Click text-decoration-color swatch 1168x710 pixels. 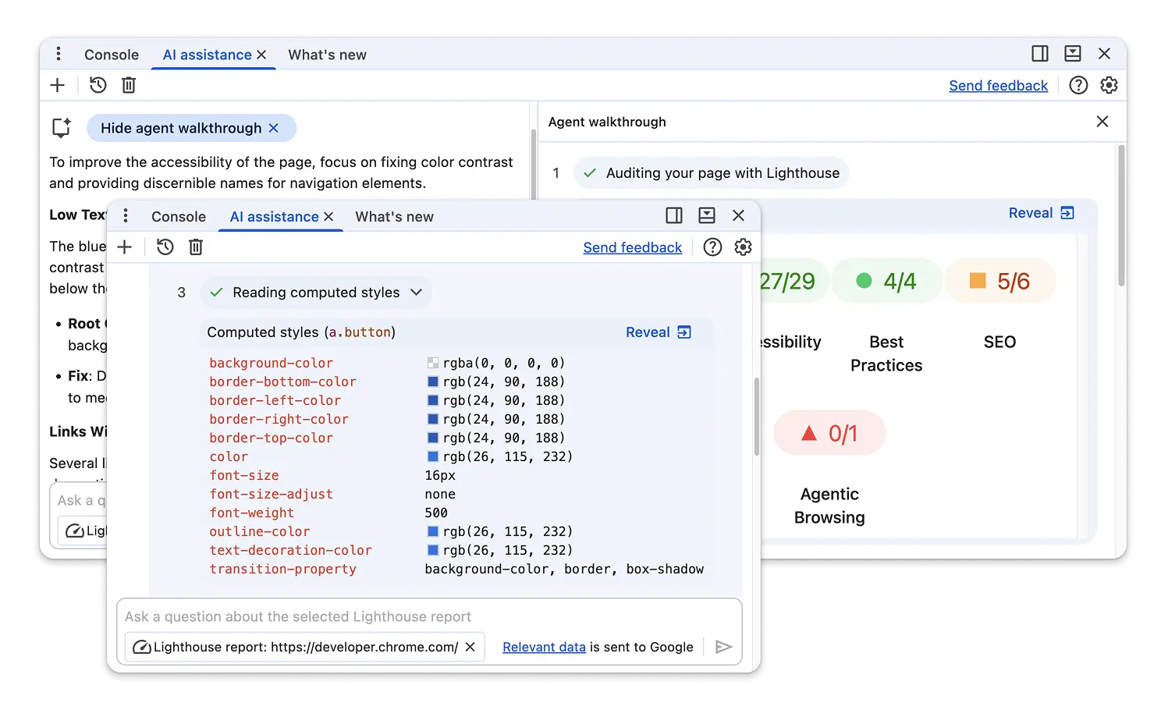pos(433,550)
